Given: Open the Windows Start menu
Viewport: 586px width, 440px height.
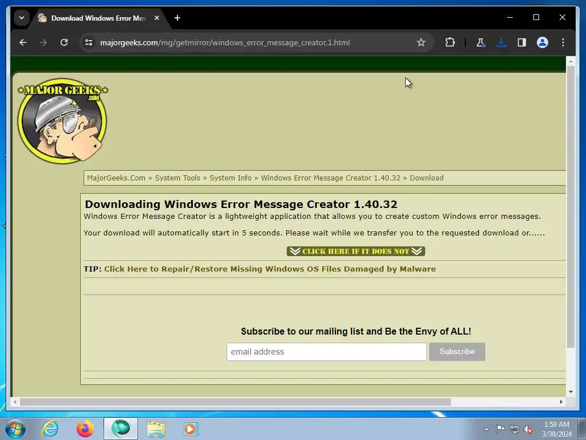Looking at the screenshot, I should click(x=15, y=429).
